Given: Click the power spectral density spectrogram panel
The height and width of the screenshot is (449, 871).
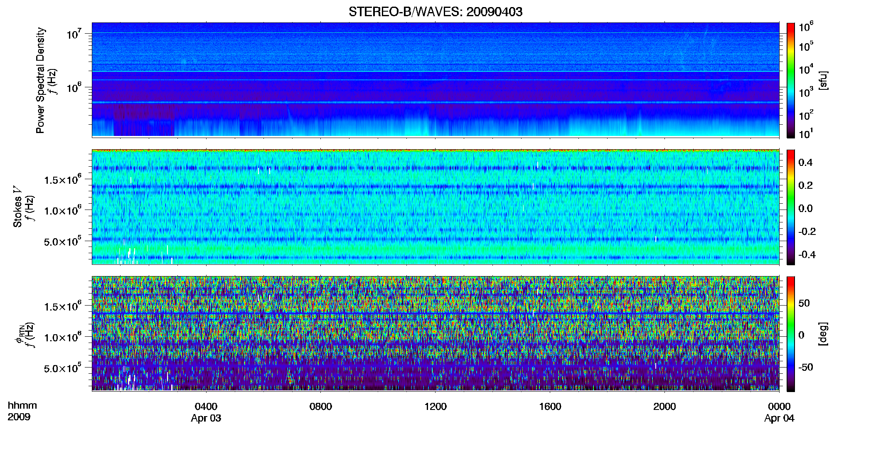Looking at the screenshot, I should tap(435, 80).
